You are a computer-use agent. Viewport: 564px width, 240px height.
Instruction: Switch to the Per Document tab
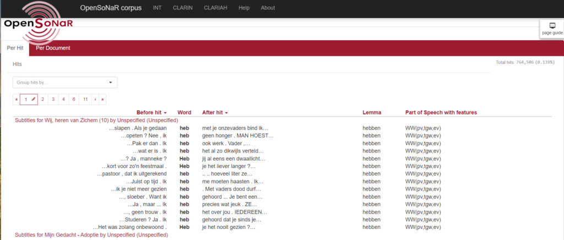[x=53, y=48]
